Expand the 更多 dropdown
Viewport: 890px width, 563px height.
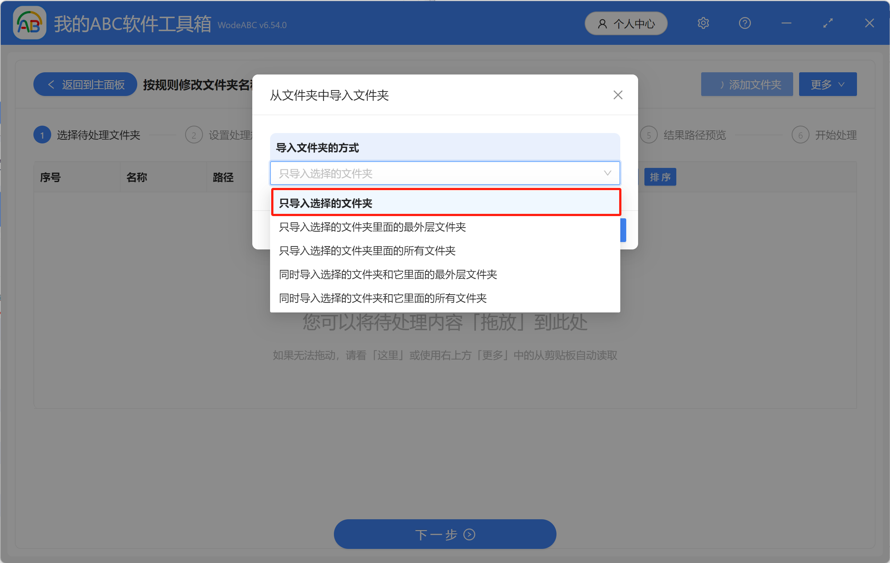click(827, 84)
